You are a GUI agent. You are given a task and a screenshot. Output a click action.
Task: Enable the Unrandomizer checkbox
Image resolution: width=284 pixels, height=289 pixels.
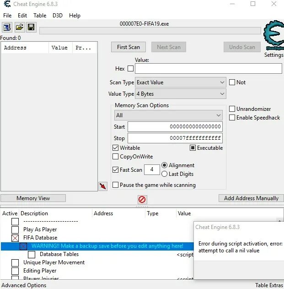click(x=232, y=109)
